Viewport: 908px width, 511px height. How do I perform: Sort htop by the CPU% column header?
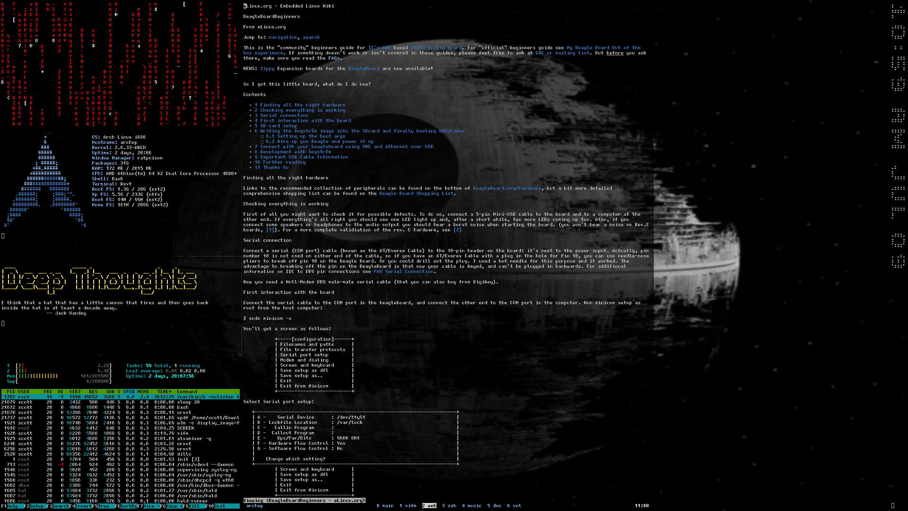pyautogui.click(x=129, y=392)
